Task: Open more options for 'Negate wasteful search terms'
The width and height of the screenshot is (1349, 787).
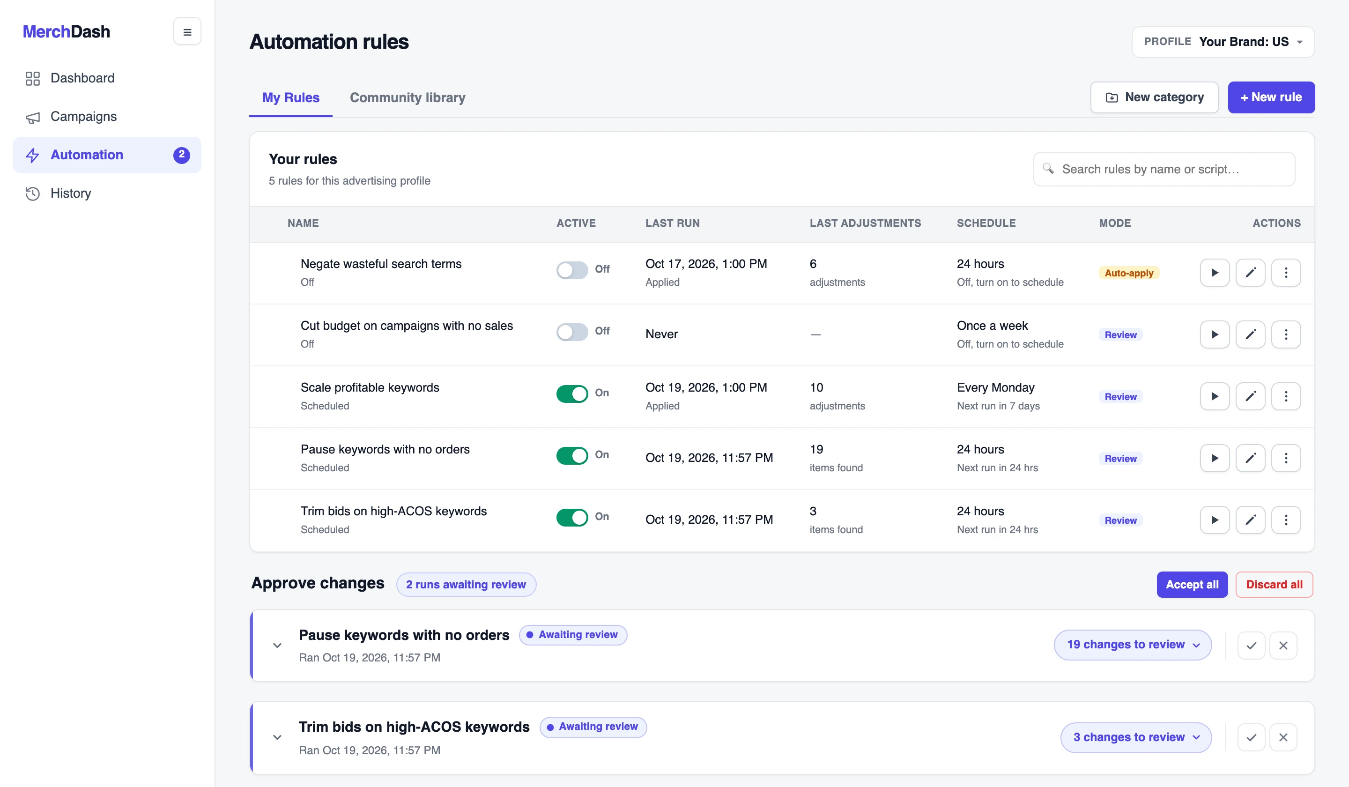Action: pos(1286,273)
